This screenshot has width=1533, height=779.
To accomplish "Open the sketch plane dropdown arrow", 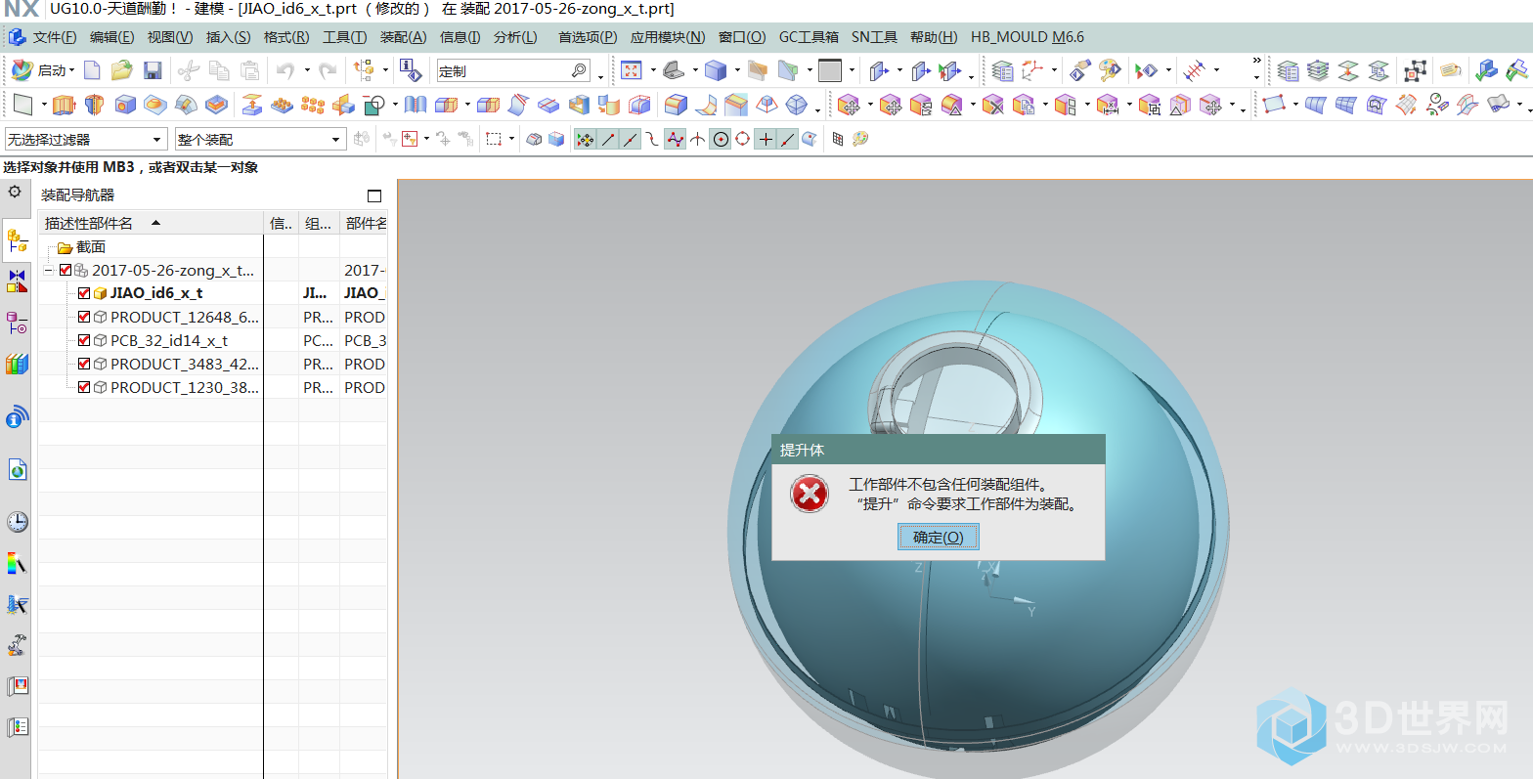I will [44, 105].
